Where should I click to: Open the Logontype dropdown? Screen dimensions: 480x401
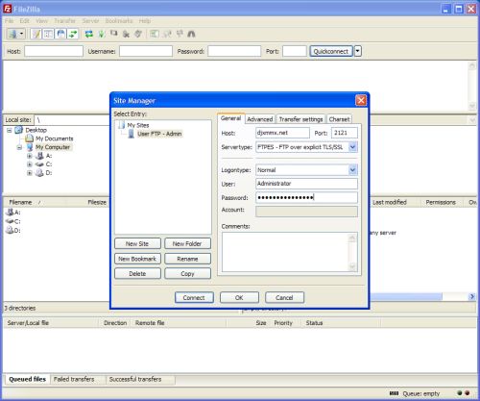click(x=352, y=170)
